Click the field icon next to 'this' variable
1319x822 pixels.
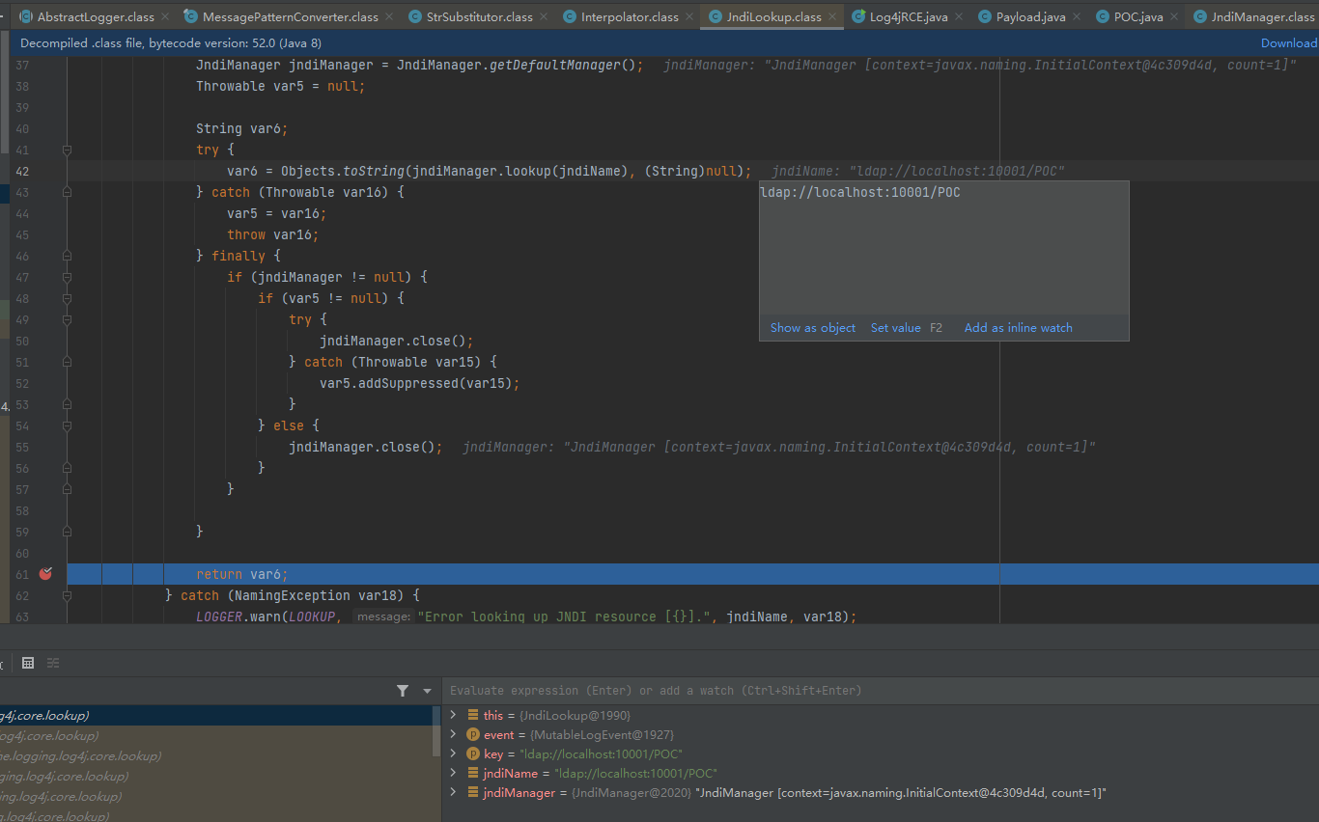pyautogui.click(x=473, y=715)
